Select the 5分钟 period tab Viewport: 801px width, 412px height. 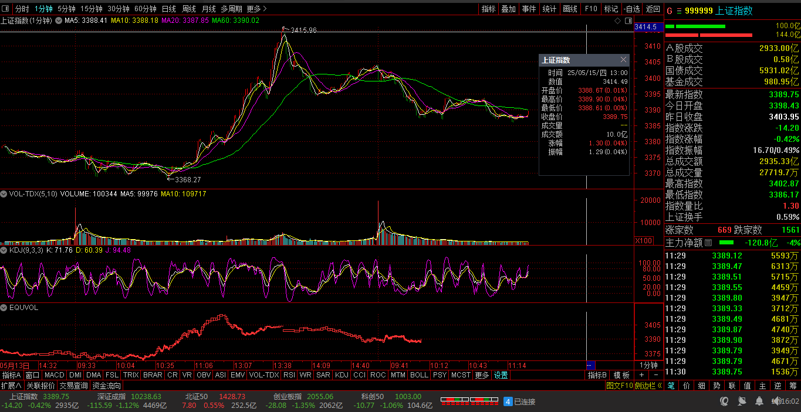pos(66,9)
